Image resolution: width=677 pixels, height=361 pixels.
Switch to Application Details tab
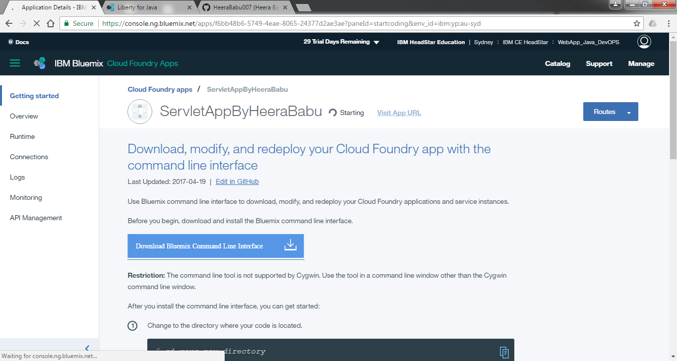(53, 7)
